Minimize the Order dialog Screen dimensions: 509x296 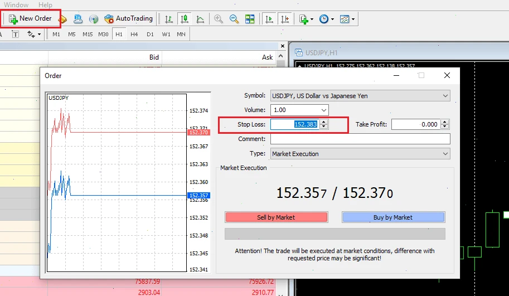[396, 75]
